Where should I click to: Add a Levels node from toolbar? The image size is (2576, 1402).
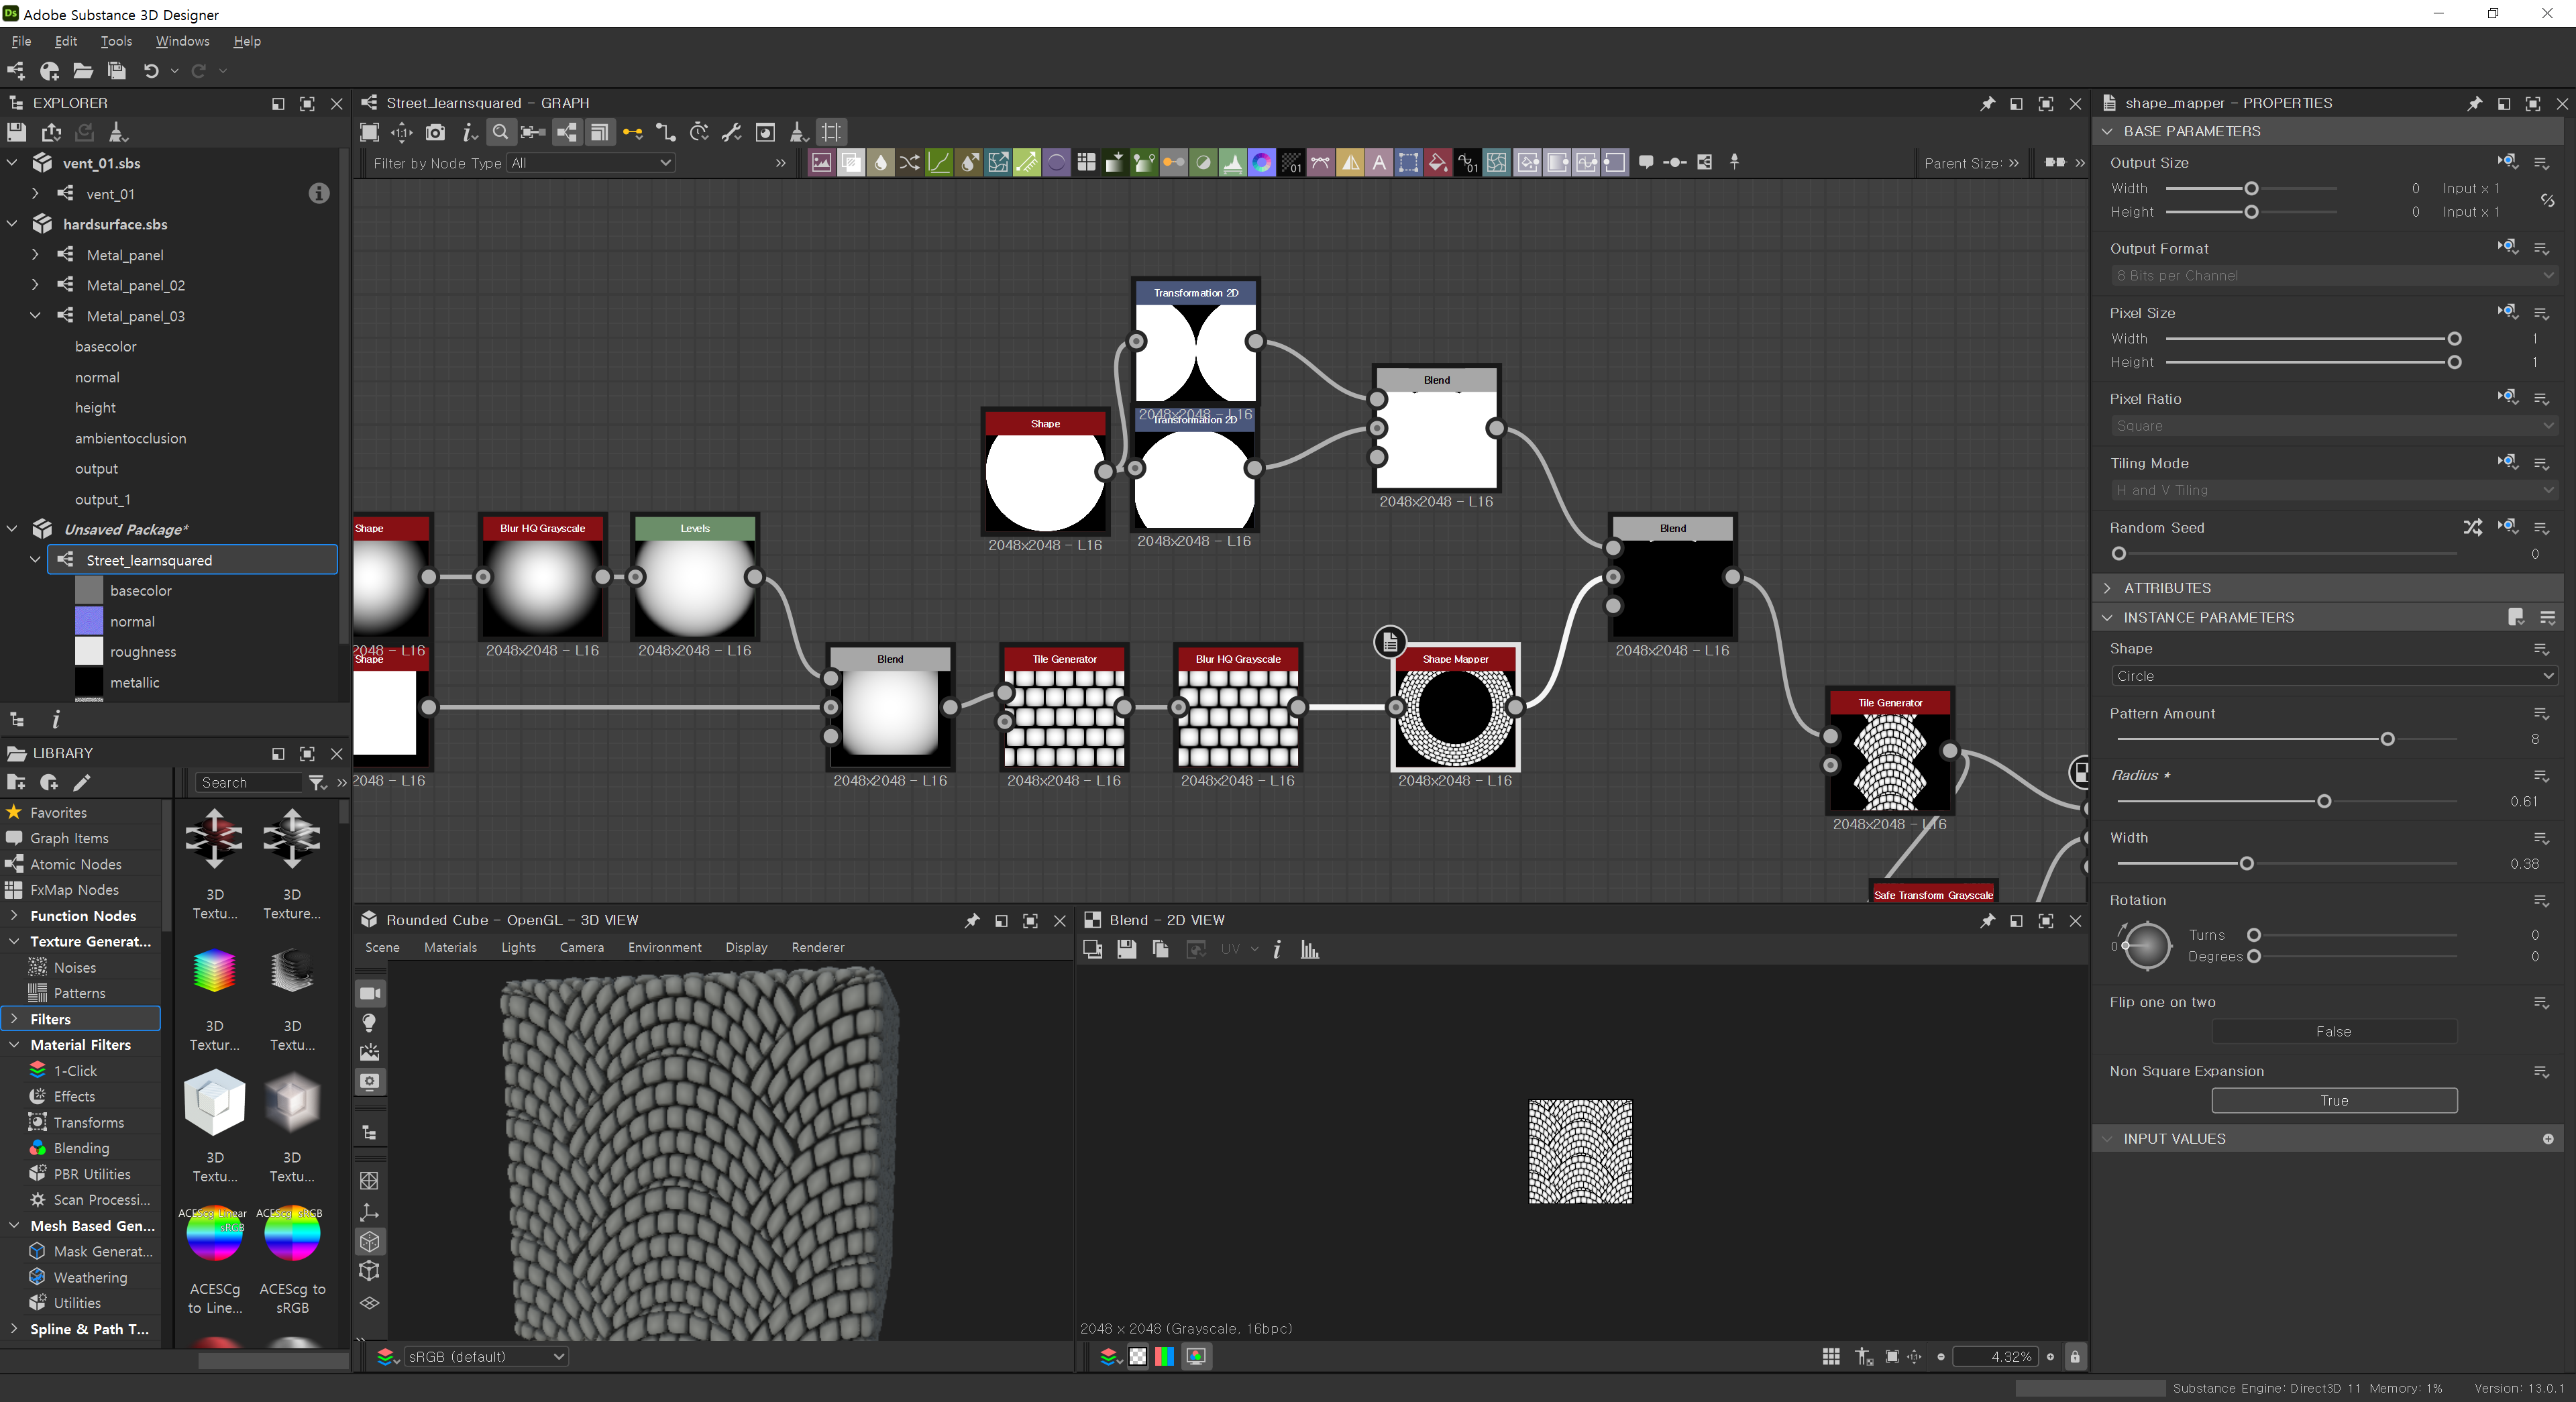click(x=1232, y=163)
